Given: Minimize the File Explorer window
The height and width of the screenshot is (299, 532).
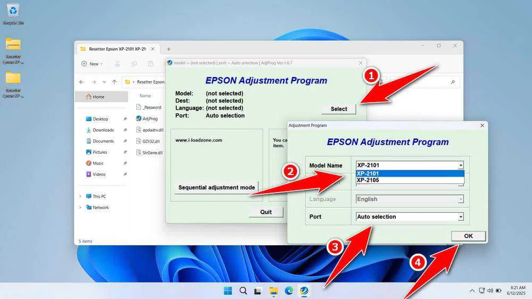Looking at the screenshot, I should [x=423, y=45].
